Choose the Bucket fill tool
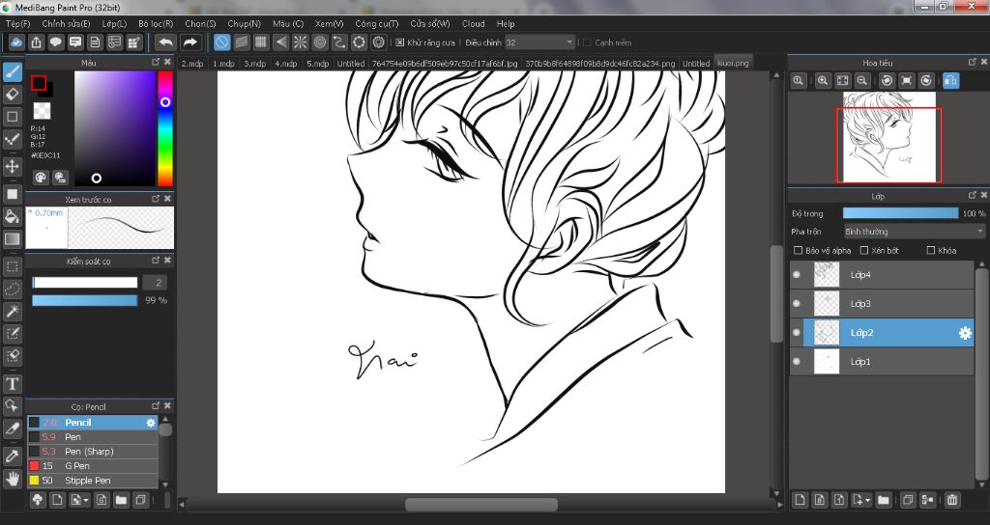This screenshot has height=525, width=990. (12, 217)
